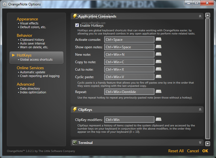This screenshot has width=216, height=158.
Task: Click 'Global access shortcuts' item
Action: [36, 59]
